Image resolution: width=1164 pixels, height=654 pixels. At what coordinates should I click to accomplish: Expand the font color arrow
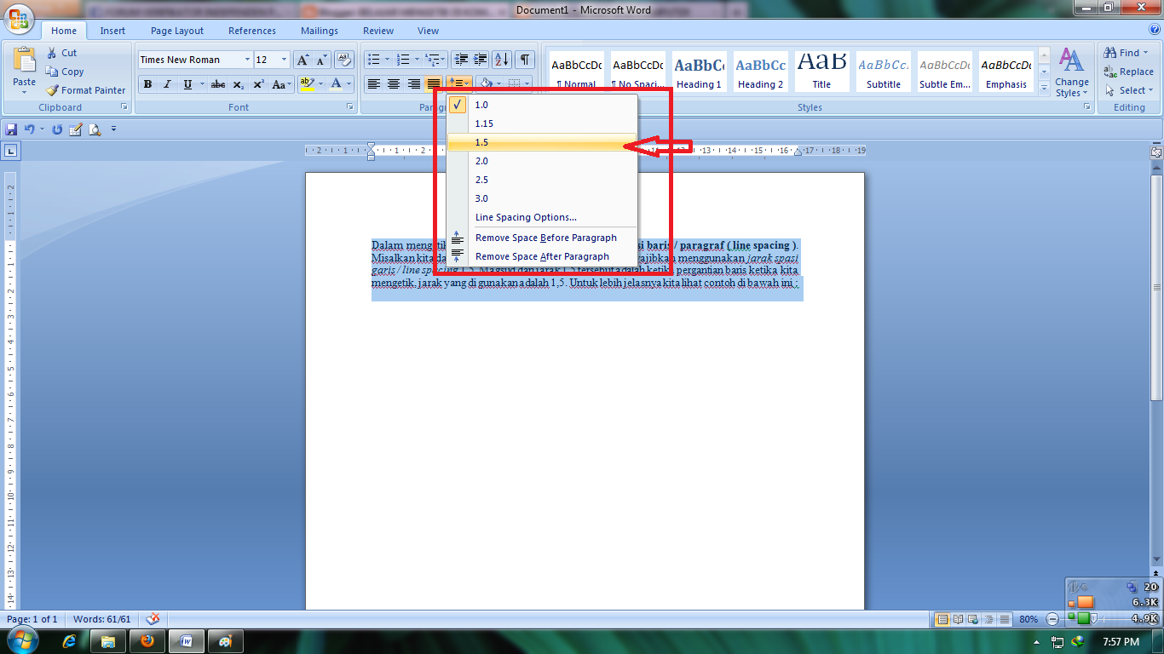pos(350,84)
